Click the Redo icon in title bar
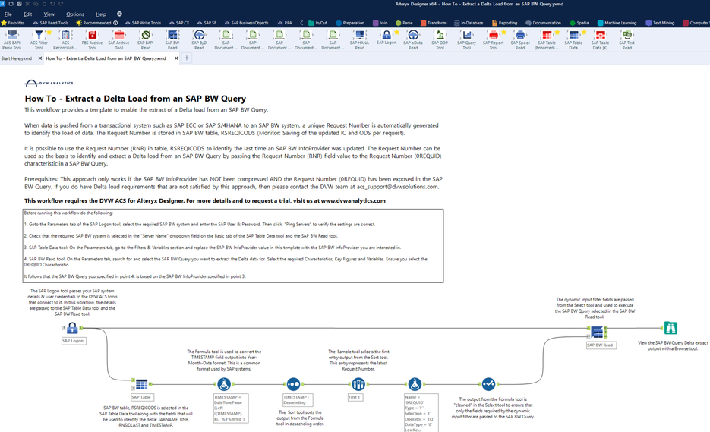 [x=61, y=4]
